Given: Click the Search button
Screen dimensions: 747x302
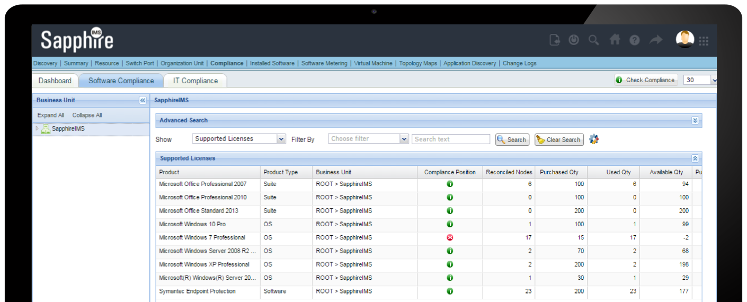Looking at the screenshot, I should pos(512,140).
